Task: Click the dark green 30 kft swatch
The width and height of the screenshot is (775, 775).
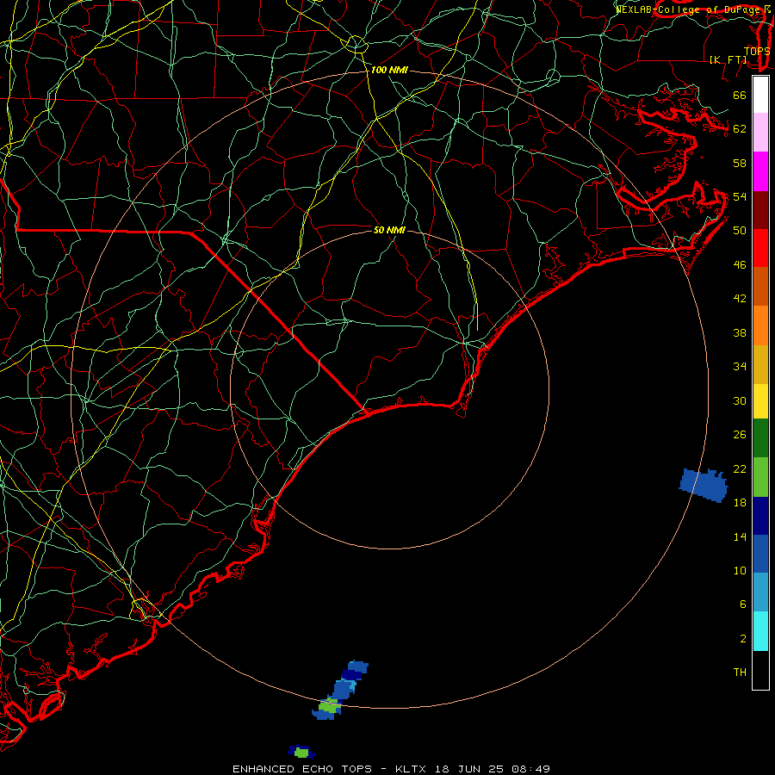Action: (760, 438)
